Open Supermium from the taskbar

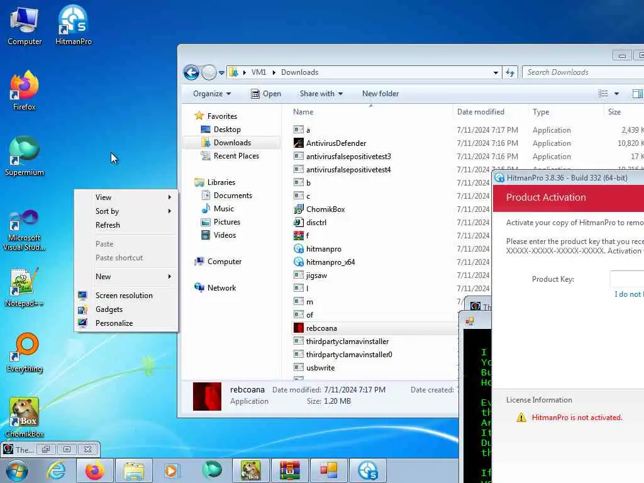(212, 470)
